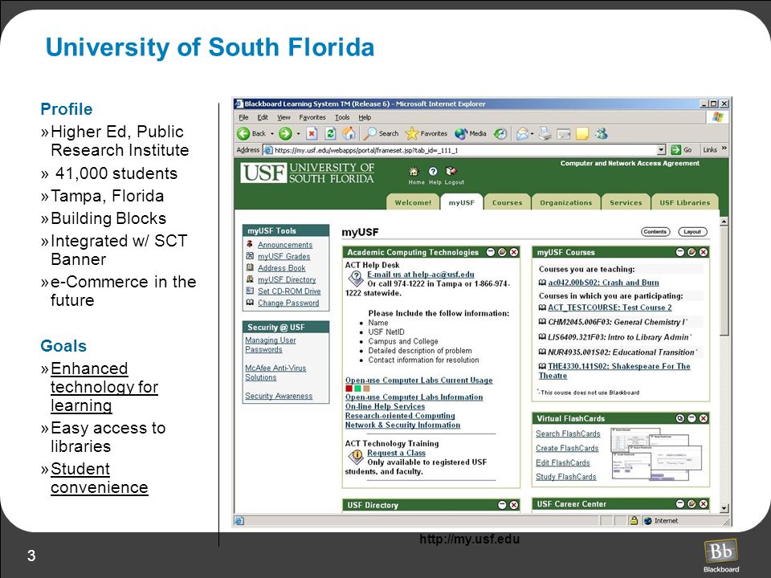This screenshot has width=771, height=578.
Task: Minimize the myUSF Courses module
Action: pyautogui.click(x=680, y=252)
